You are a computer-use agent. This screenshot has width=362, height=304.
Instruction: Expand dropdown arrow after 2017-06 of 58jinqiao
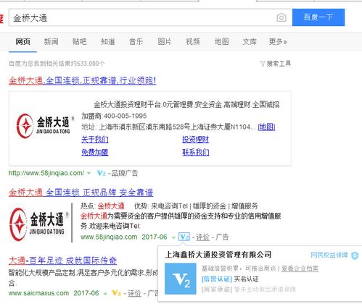(173, 237)
